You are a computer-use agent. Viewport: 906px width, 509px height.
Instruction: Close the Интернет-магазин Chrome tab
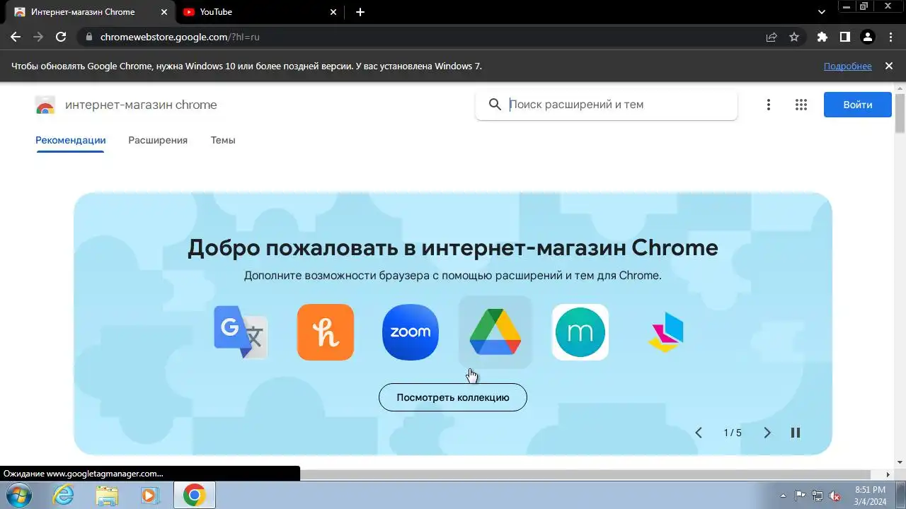coord(164,12)
